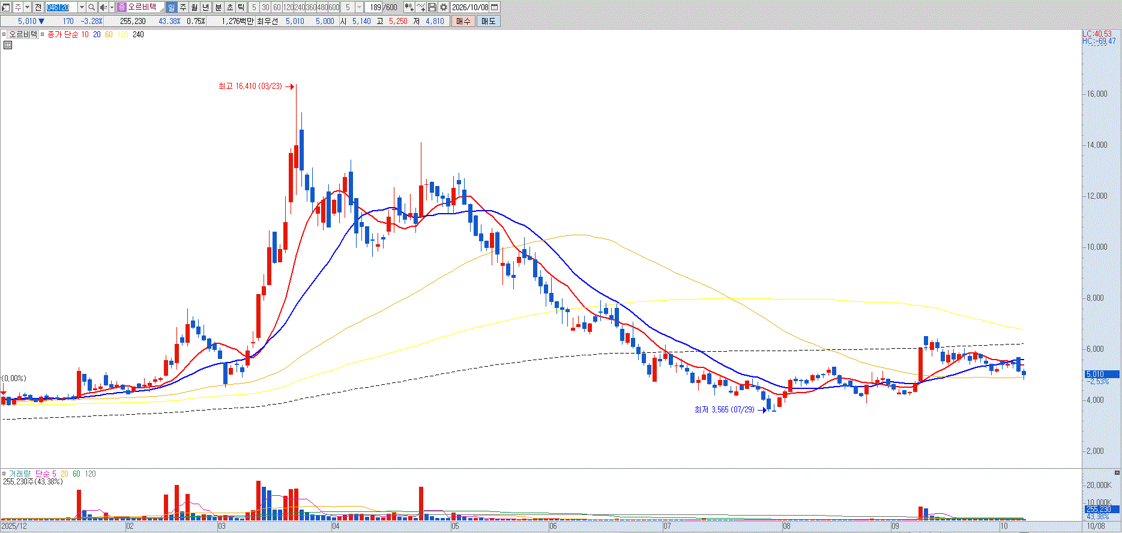1122x533 pixels.
Task: Toggle the 오르비텍 price series checkbox
Action: click(4, 34)
